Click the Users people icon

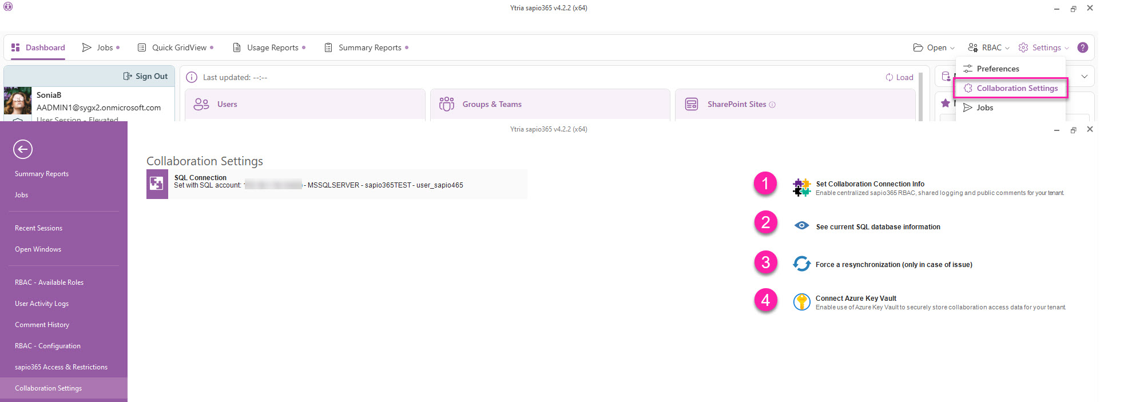click(x=201, y=104)
